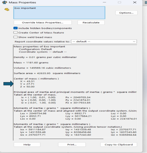Select the Exo important entry in selection box
The height and width of the screenshot is (153, 147).
click(x=25, y=8)
